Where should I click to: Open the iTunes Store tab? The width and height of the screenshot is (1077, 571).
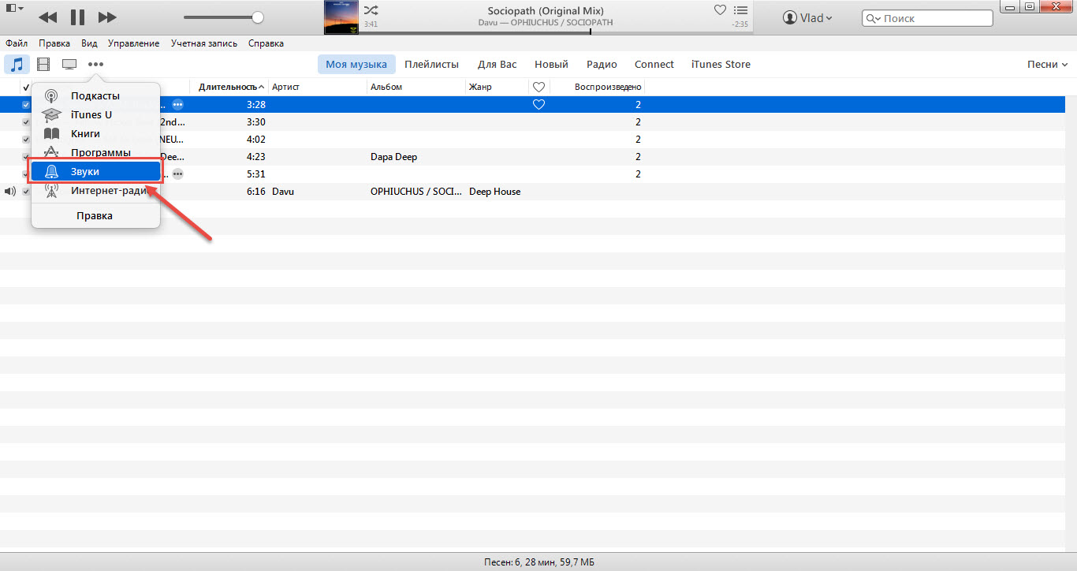coord(721,64)
